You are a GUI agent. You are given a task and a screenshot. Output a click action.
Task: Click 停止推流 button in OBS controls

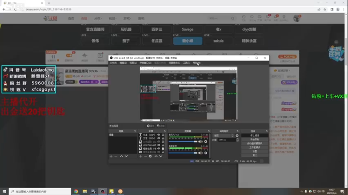[x=254, y=136]
